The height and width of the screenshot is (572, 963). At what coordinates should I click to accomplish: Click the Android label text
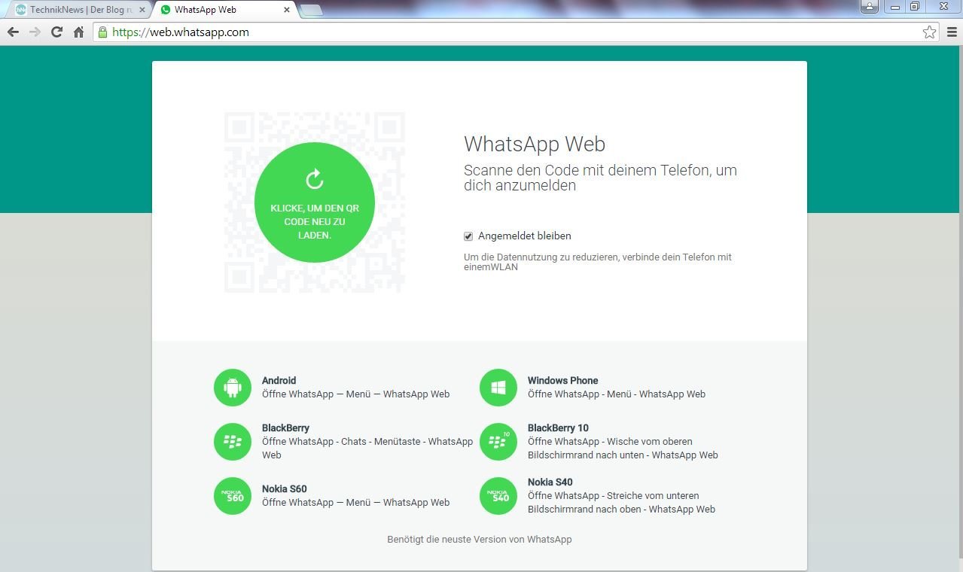point(279,381)
